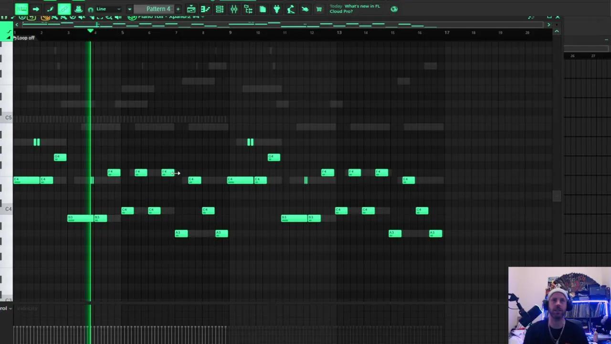Click the globe online icon
Image resolution: width=611 pixels, height=344 pixels.
(x=394, y=9)
